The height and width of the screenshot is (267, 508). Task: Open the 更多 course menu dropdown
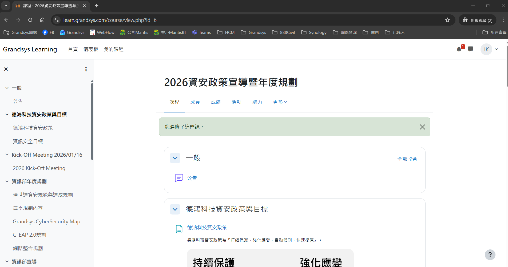280,102
